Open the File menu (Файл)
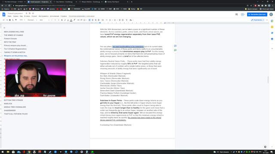The image size is (275, 154). click(9, 16)
